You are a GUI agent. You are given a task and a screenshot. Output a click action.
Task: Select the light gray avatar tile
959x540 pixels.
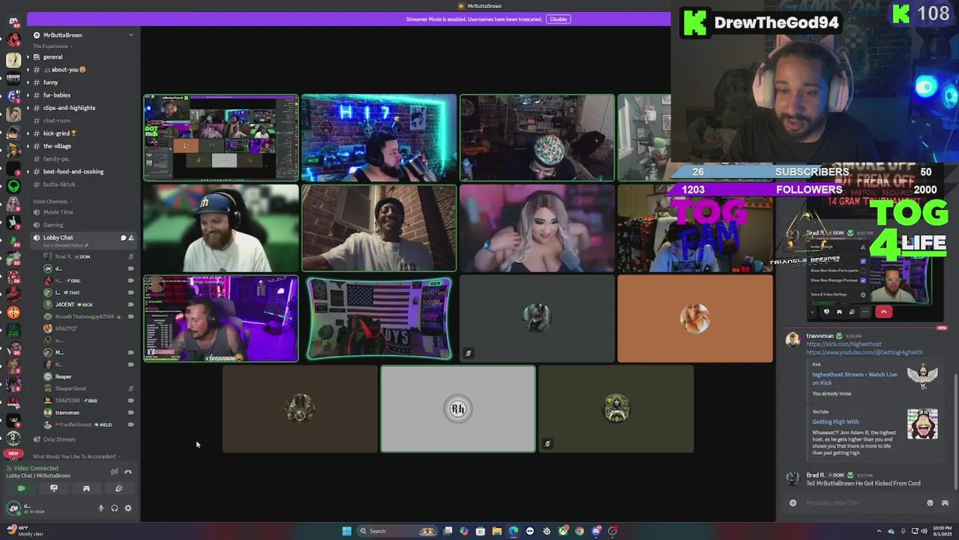pos(458,409)
